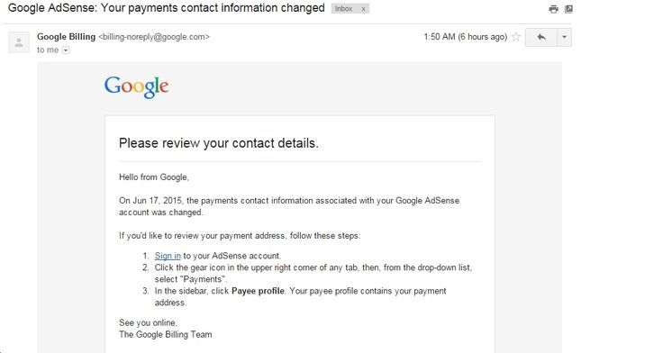Image resolution: width=663 pixels, height=353 pixels.
Task: Click the Google logo in the email
Action: point(137,87)
